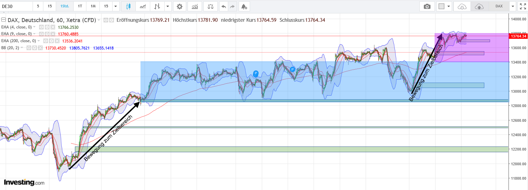Select the 15 interval beside 1M
The height and width of the screenshot is (190, 528).
tap(106, 6)
